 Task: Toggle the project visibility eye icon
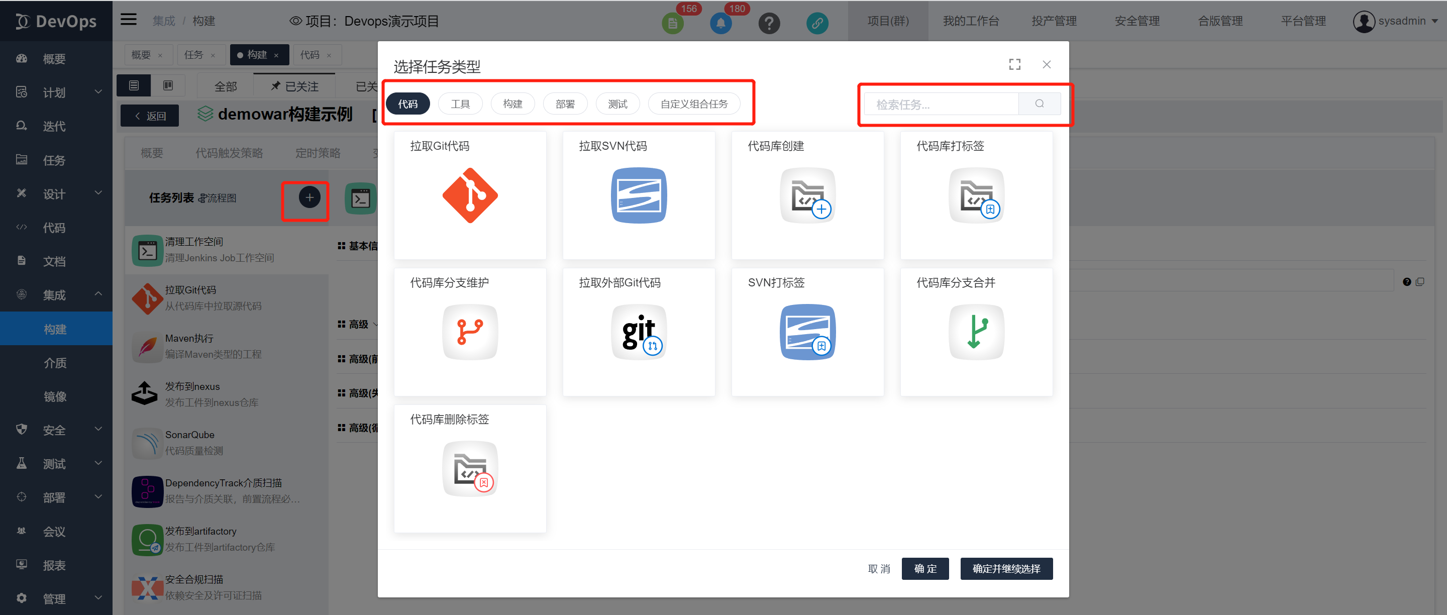pyautogui.click(x=295, y=21)
